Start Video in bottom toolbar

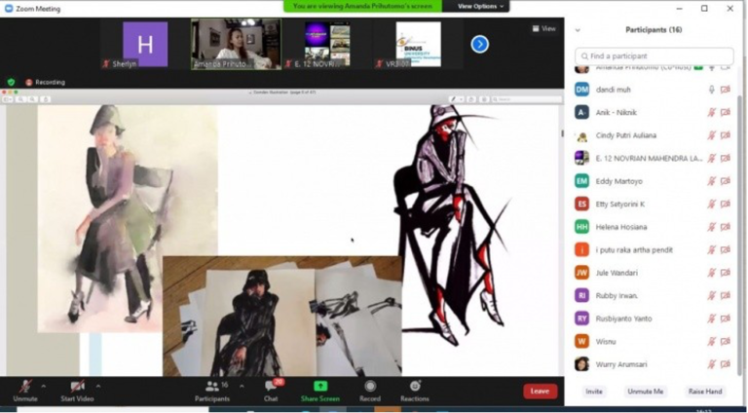click(x=77, y=391)
